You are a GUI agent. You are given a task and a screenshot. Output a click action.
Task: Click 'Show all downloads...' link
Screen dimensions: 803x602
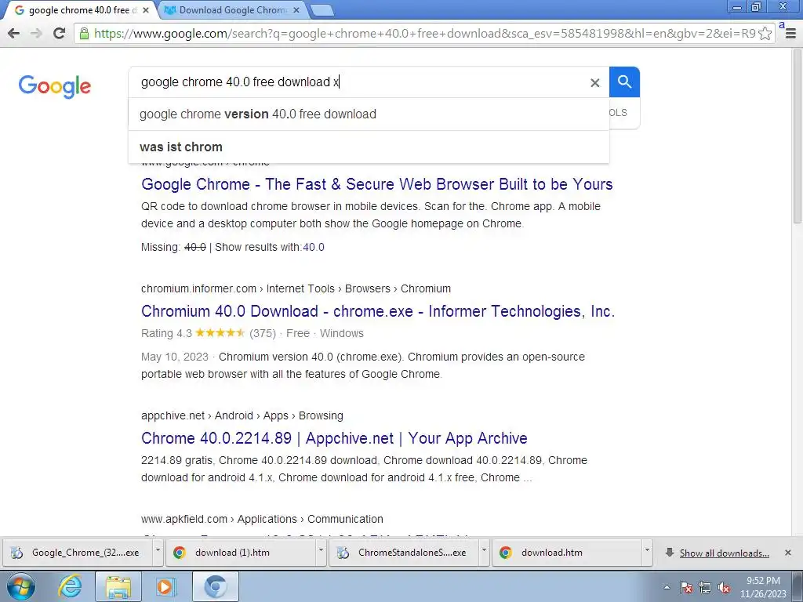coord(724,553)
